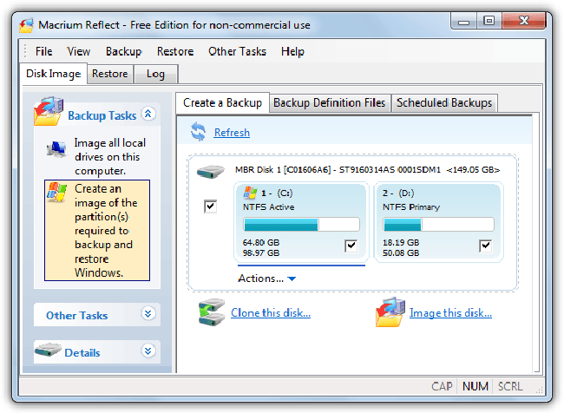Uncheck the D: partition checkbox
The height and width of the screenshot is (413, 564).
click(x=485, y=246)
